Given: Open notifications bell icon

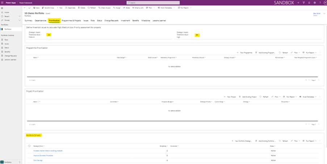Looking at the screenshot, I should point(309,3).
